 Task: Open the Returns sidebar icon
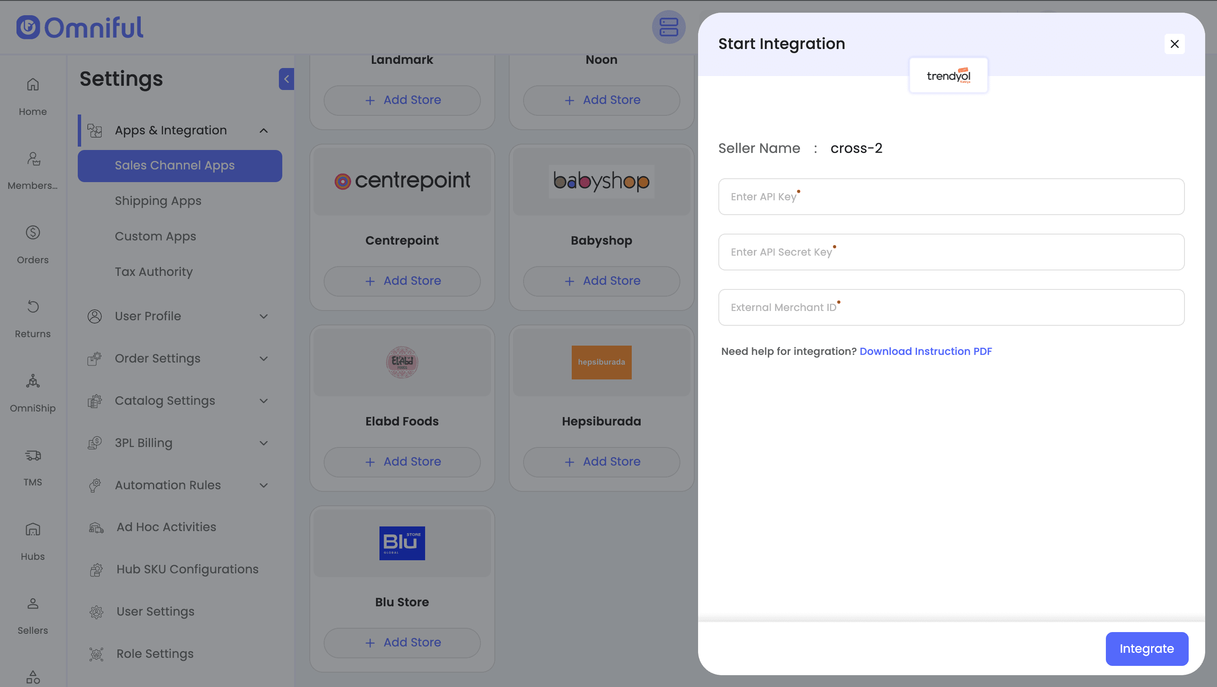(33, 307)
